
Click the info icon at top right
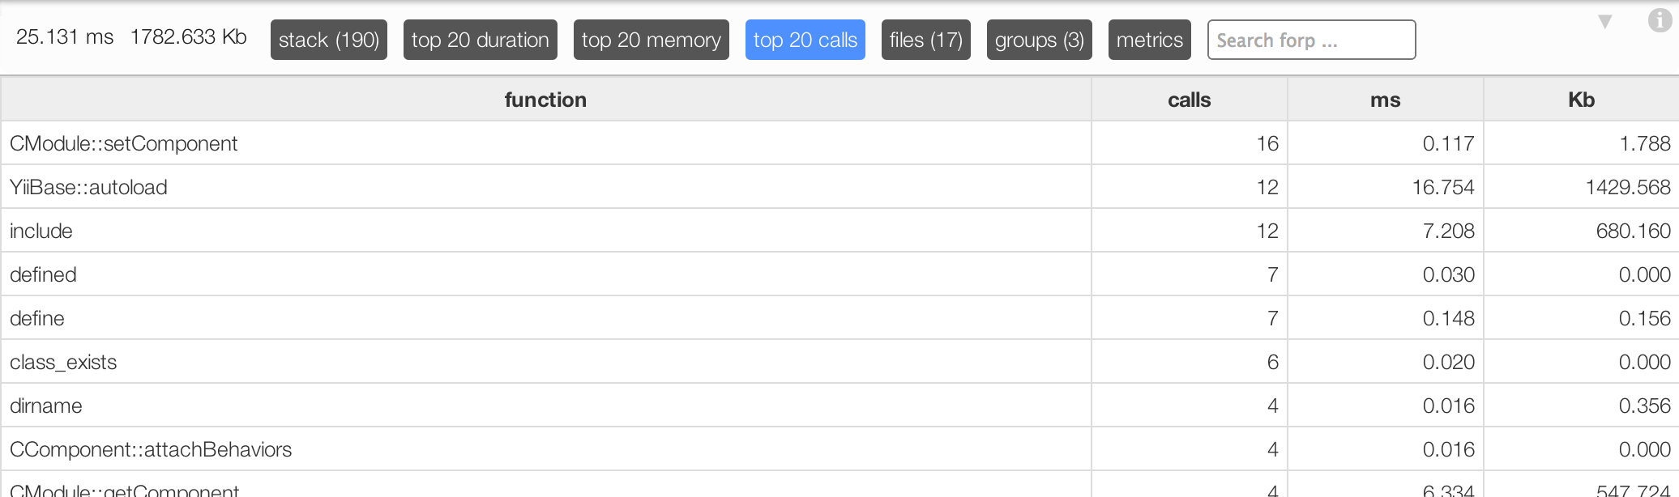click(x=1660, y=20)
